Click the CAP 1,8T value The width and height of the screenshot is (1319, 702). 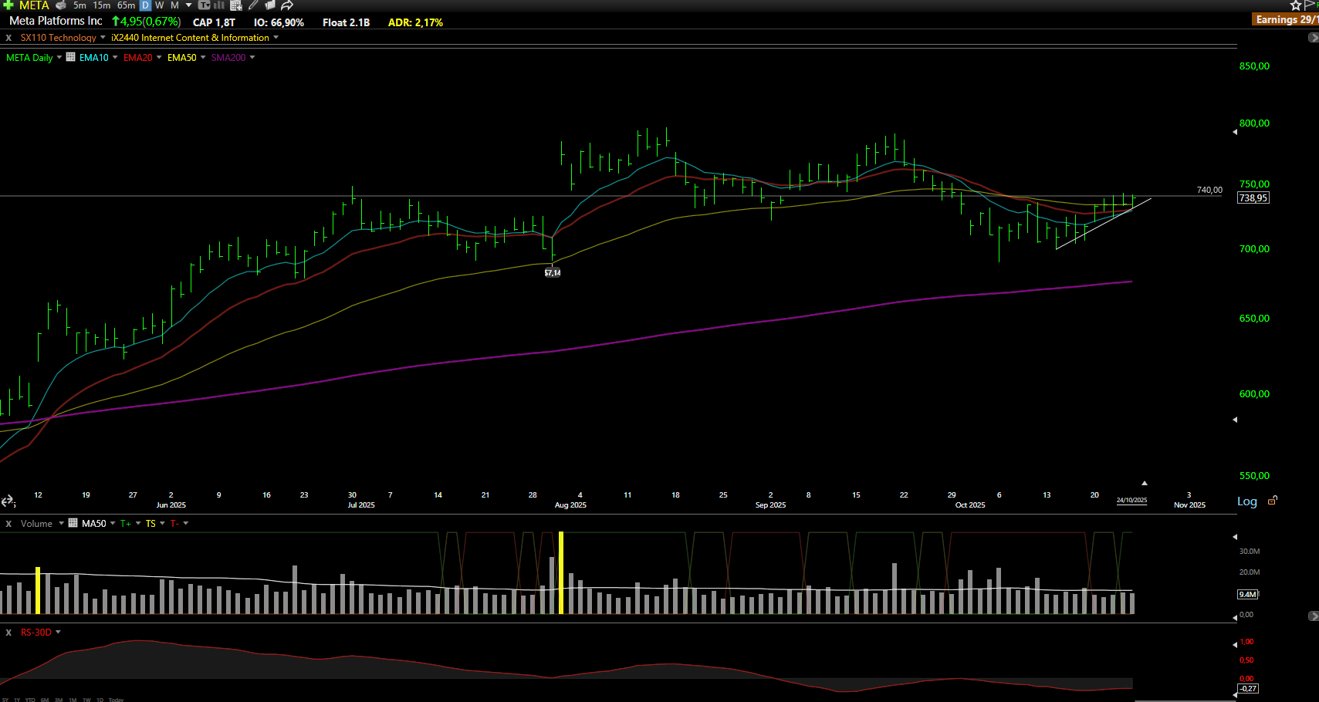pyautogui.click(x=214, y=22)
